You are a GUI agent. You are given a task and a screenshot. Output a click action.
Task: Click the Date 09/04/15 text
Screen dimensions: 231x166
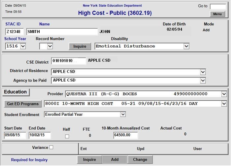coord(16,6)
